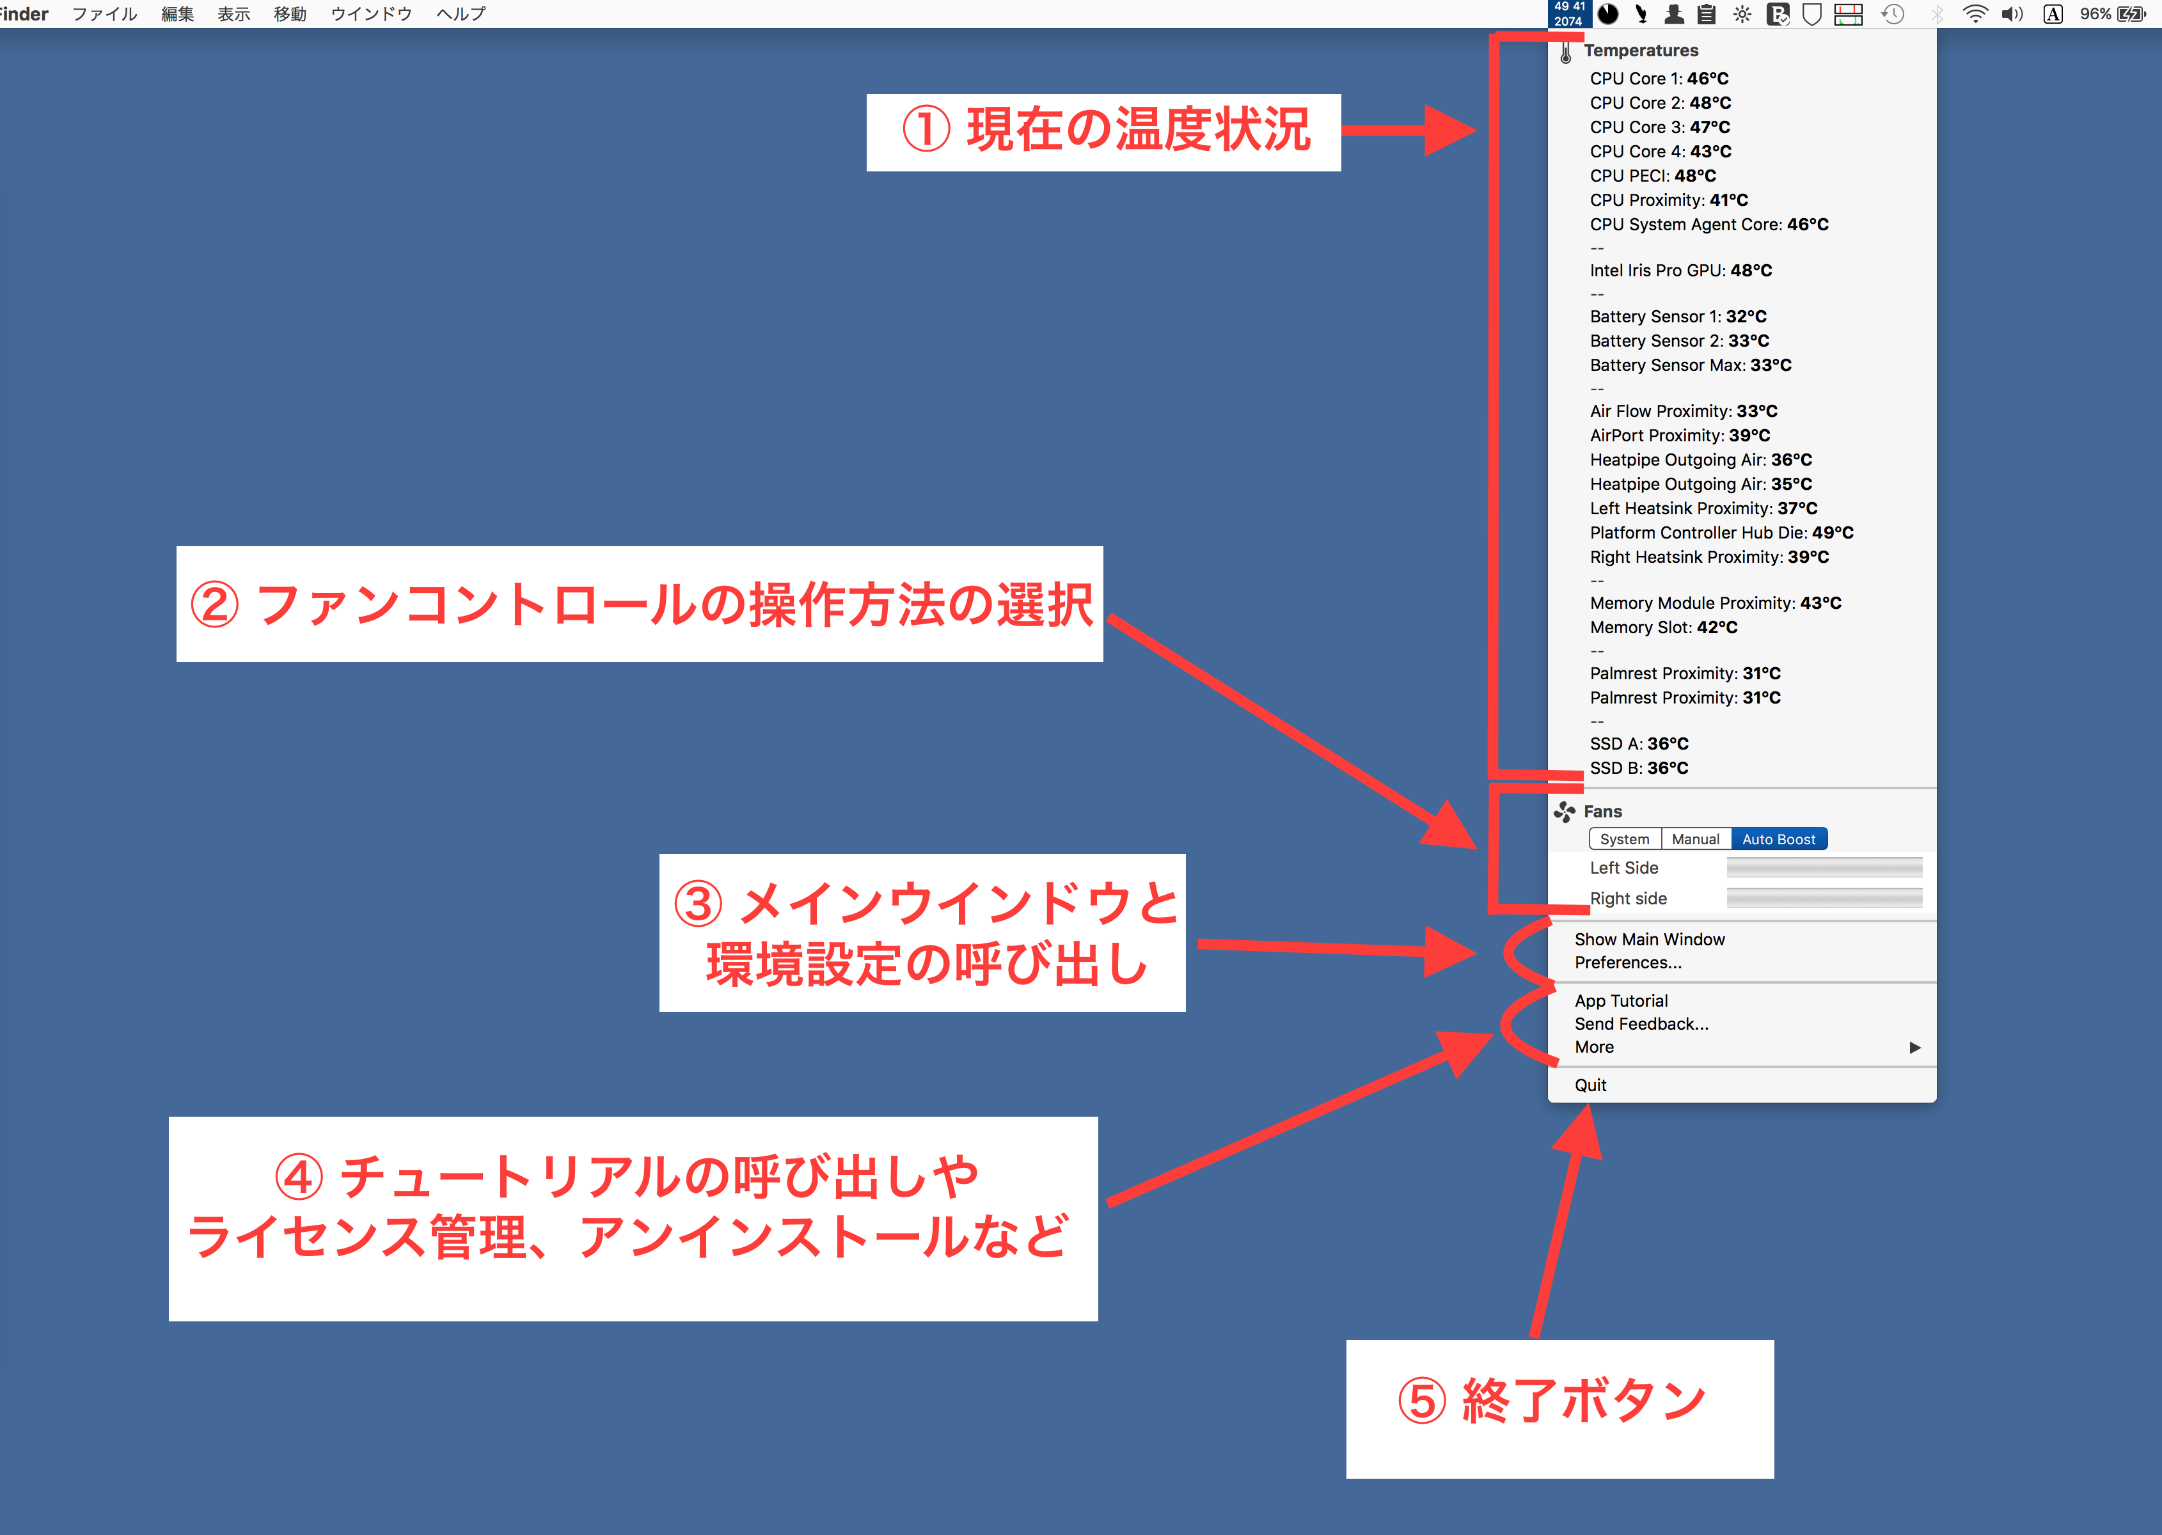Click the brightness sun icon in the menu bar
The image size is (2162, 1535).
point(1742,13)
